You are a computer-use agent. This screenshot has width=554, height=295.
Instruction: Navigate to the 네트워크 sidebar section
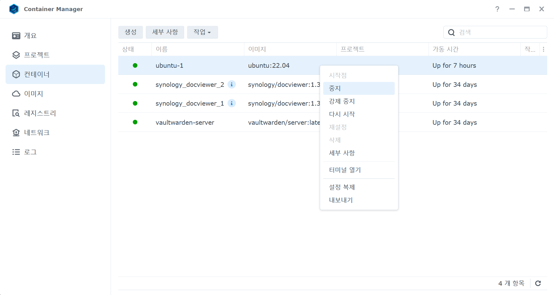pyautogui.click(x=37, y=133)
